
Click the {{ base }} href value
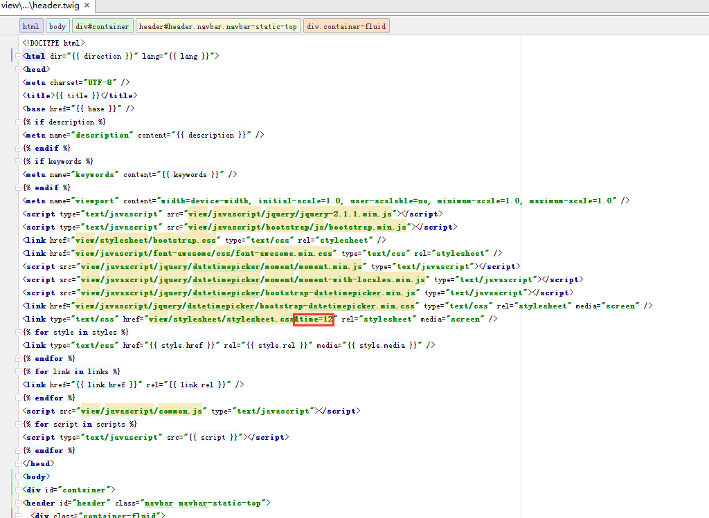click(x=96, y=109)
